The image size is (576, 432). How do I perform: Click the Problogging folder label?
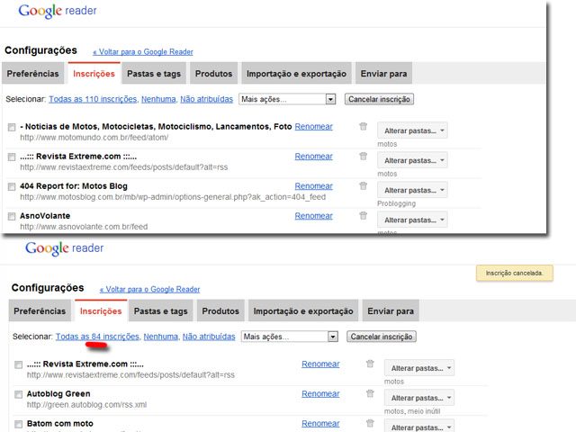coord(396,203)
